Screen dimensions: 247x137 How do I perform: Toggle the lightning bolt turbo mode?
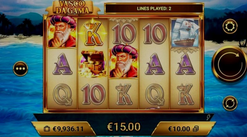pos(208,118)
